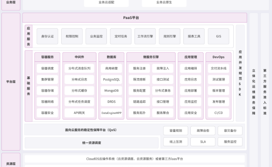Image resolution: width=272 pixels, height=167 pixels.
Task: Select the 服务配置 item
Action: 139,90
